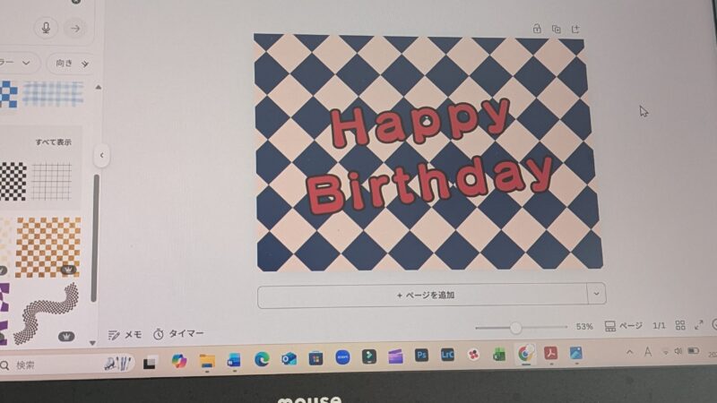Image resolution: width=717 pixels, height=403 pixels.
Task: Toggle the メモ notes panel
Action: coord(125,334)
